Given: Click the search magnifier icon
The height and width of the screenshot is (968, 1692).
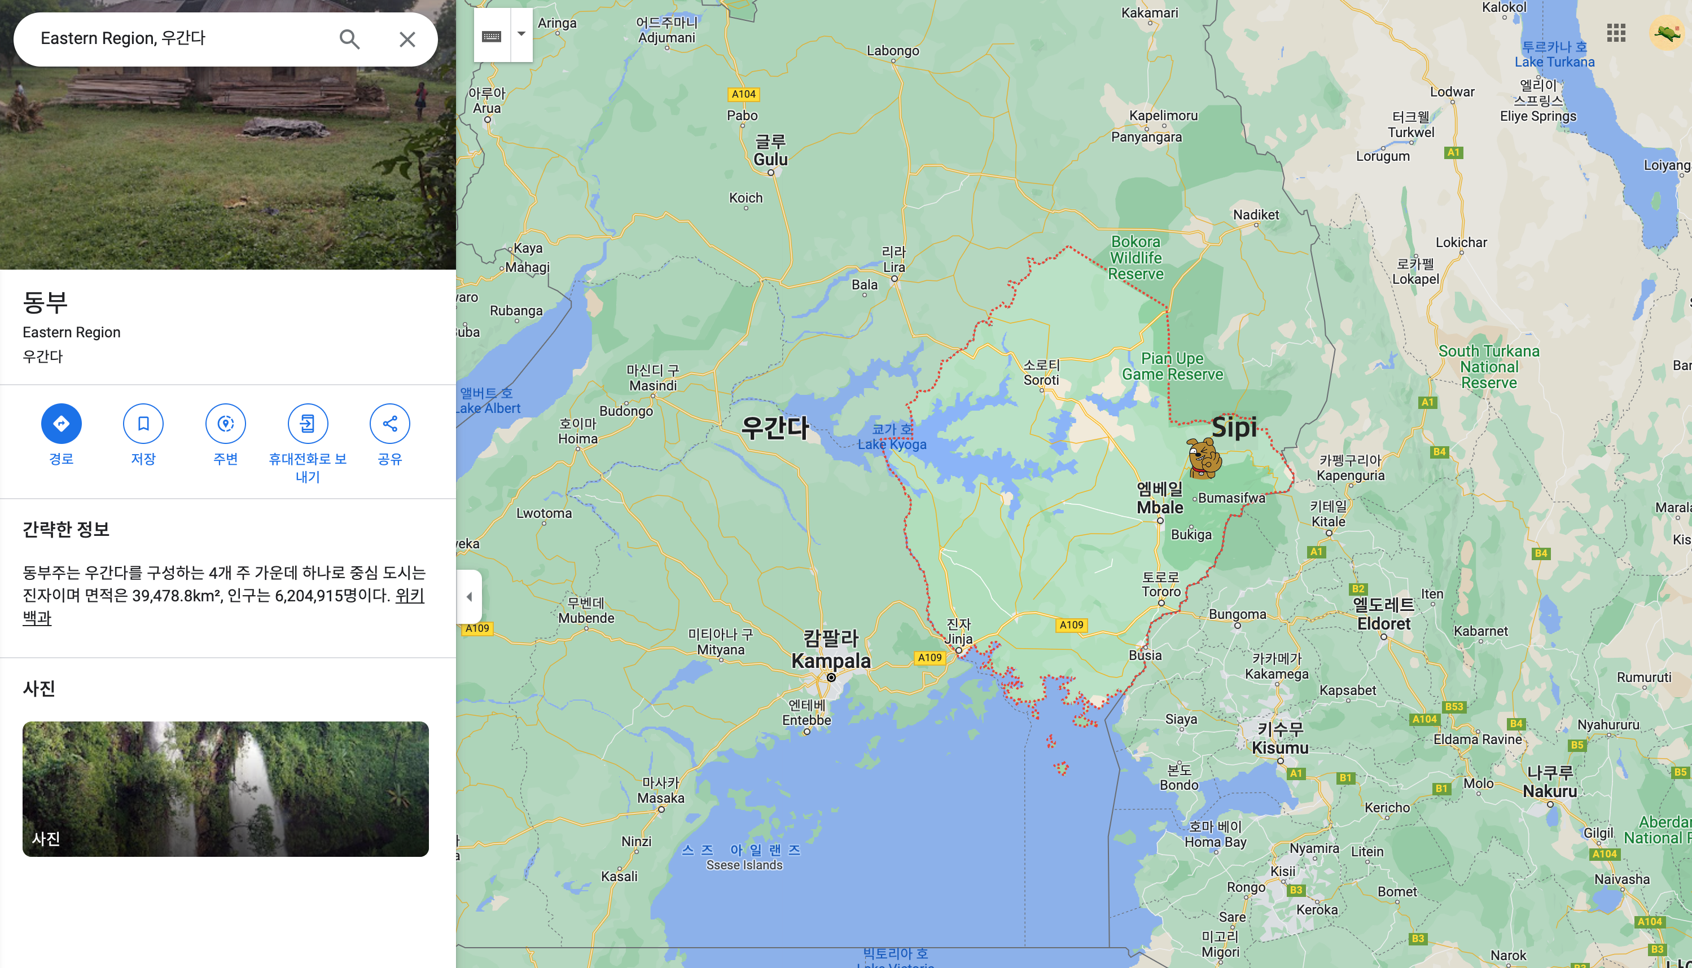Looking at the screenshot, I should [x=349, y=39].
